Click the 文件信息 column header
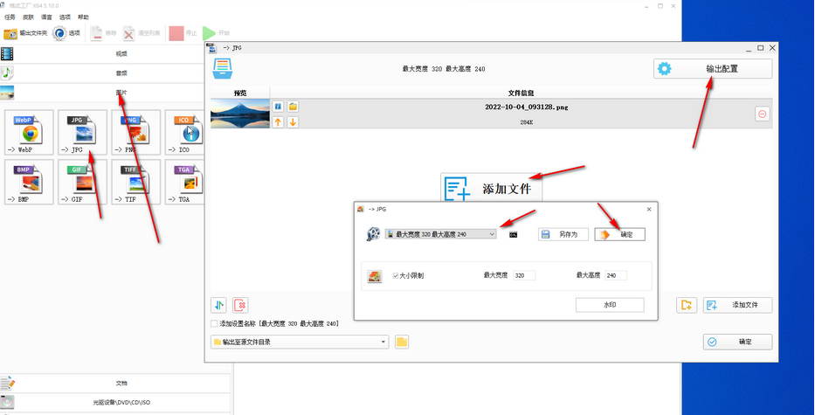Screen dimensions: 815x415 click(x=521, y=93)
